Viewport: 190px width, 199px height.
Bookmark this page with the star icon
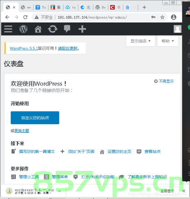(162, 17)
